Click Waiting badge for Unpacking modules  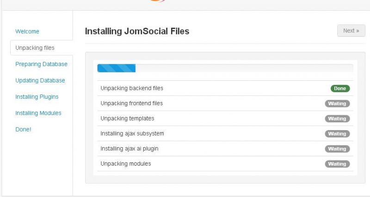(x=337, y=164)
